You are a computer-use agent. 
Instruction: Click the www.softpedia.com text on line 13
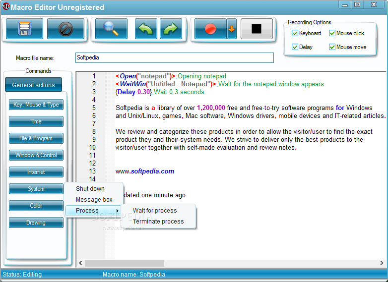point(145,171)
